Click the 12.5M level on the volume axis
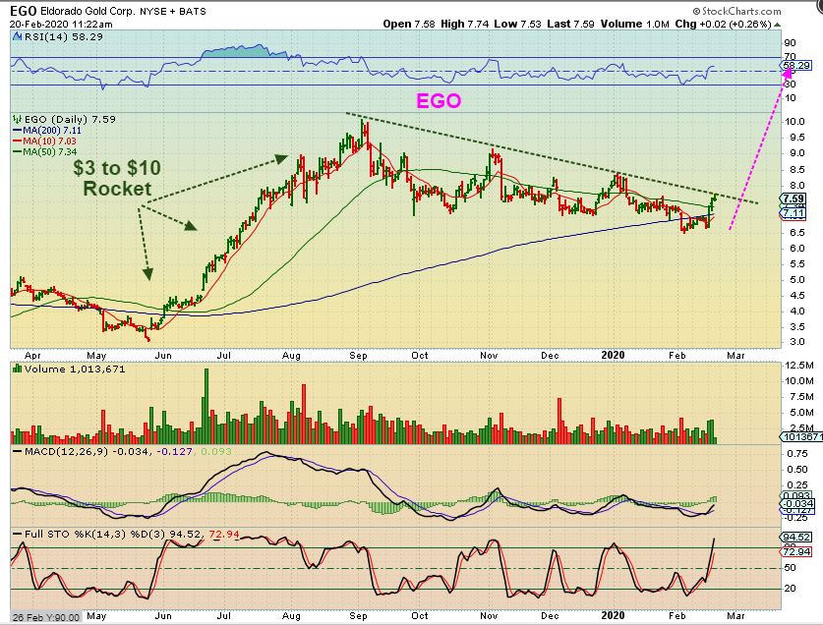The width and height of the screenshot is (823, 625). point(797,365)
